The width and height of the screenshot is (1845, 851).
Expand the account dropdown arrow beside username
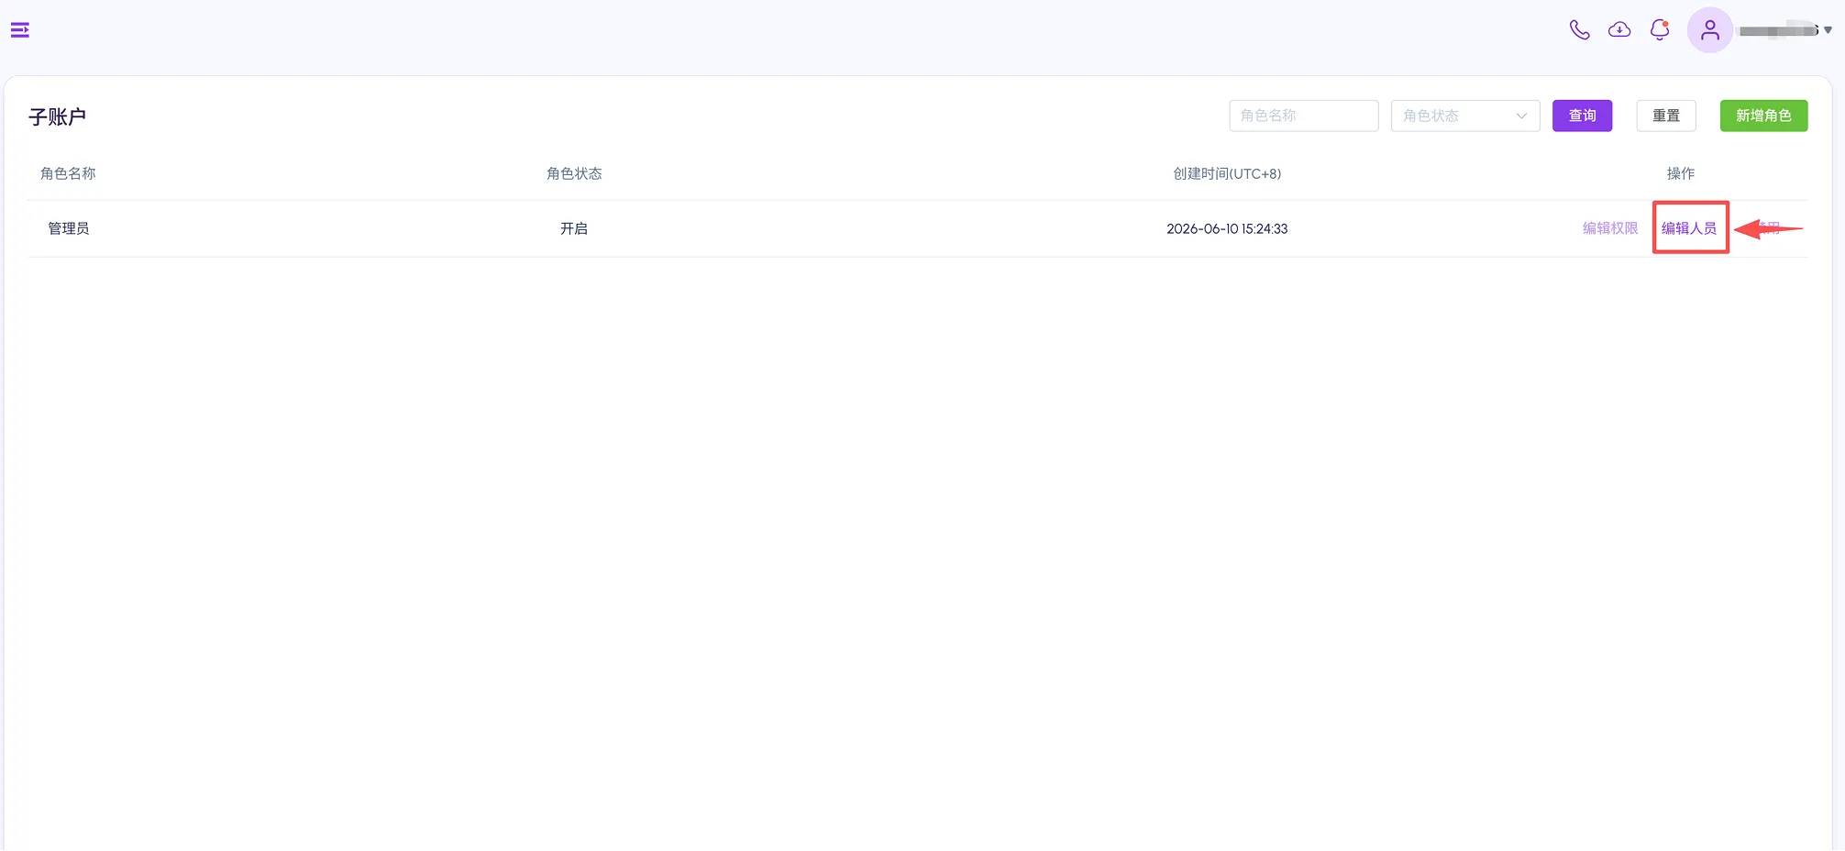pos(1828,30)
